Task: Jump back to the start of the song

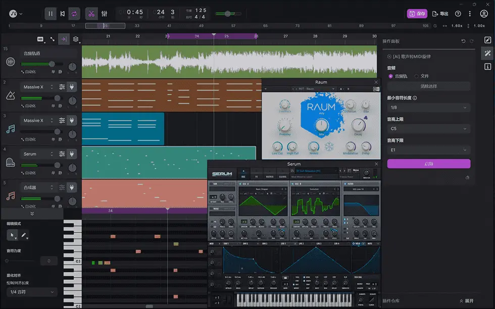Action: point(63,14)
